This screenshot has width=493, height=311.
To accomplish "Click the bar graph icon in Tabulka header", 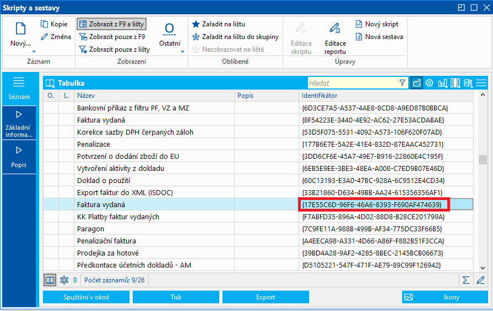I will (442, 83).
